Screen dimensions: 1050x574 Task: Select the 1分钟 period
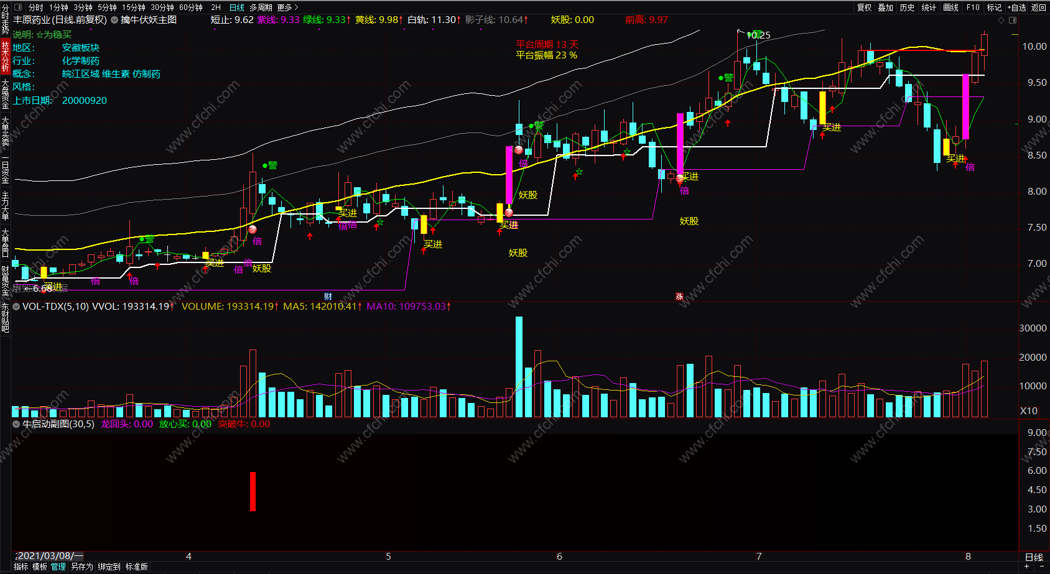click(x=58, y=7)
